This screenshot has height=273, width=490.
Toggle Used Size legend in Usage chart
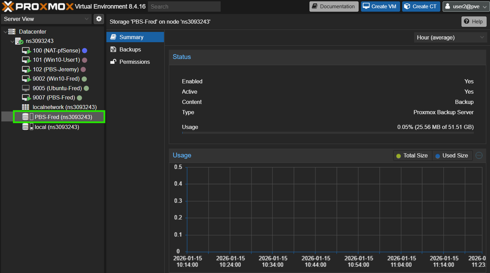(452, 156)
